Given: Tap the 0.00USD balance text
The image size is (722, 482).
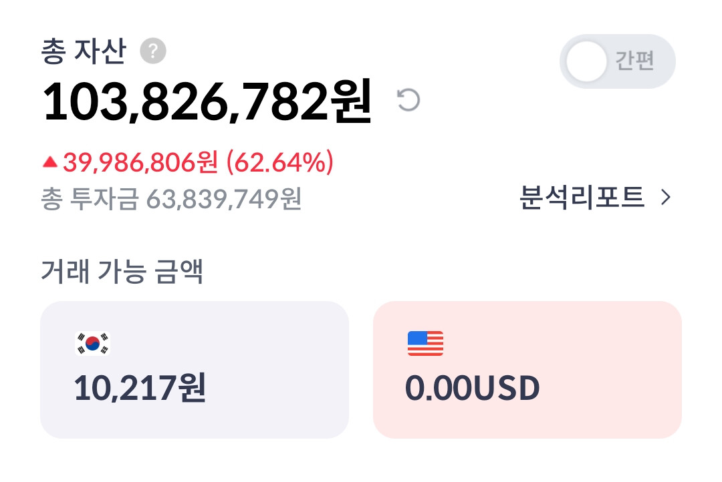Looking at the screenshot, I should (473, 389).
